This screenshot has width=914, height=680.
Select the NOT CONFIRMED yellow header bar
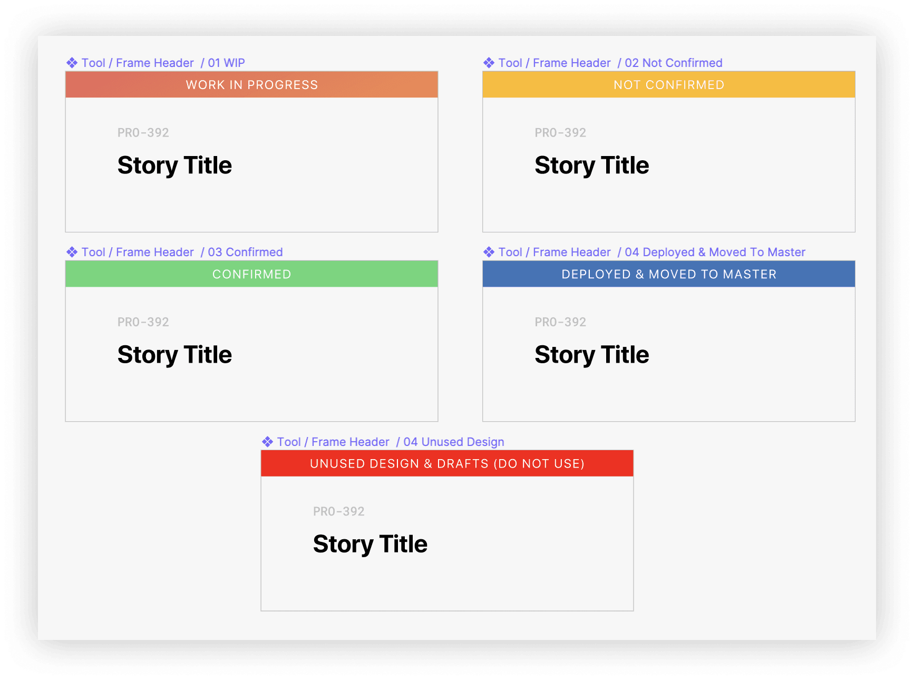(668, 84)
